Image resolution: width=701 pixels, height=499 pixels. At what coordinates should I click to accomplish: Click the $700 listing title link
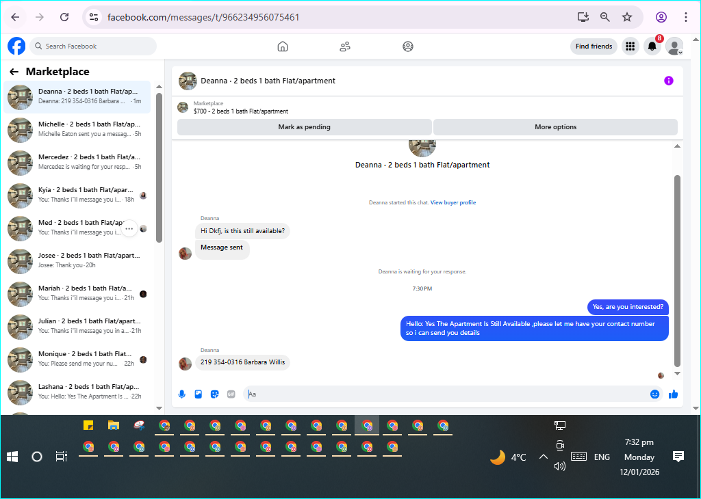241,111
